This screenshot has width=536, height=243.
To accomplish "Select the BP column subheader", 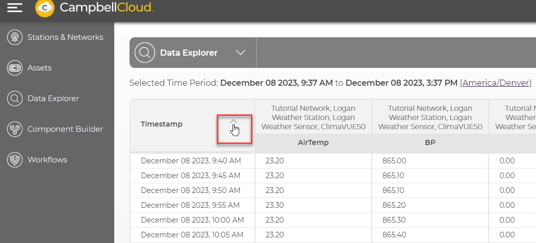I will pos(429,143).
